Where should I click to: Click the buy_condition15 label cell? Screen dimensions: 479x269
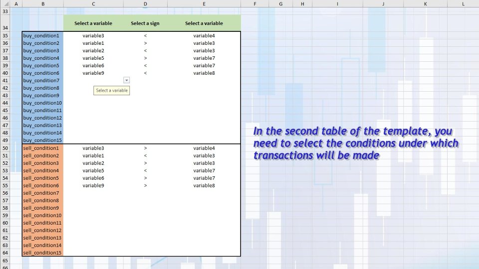[x=43, y=140]
